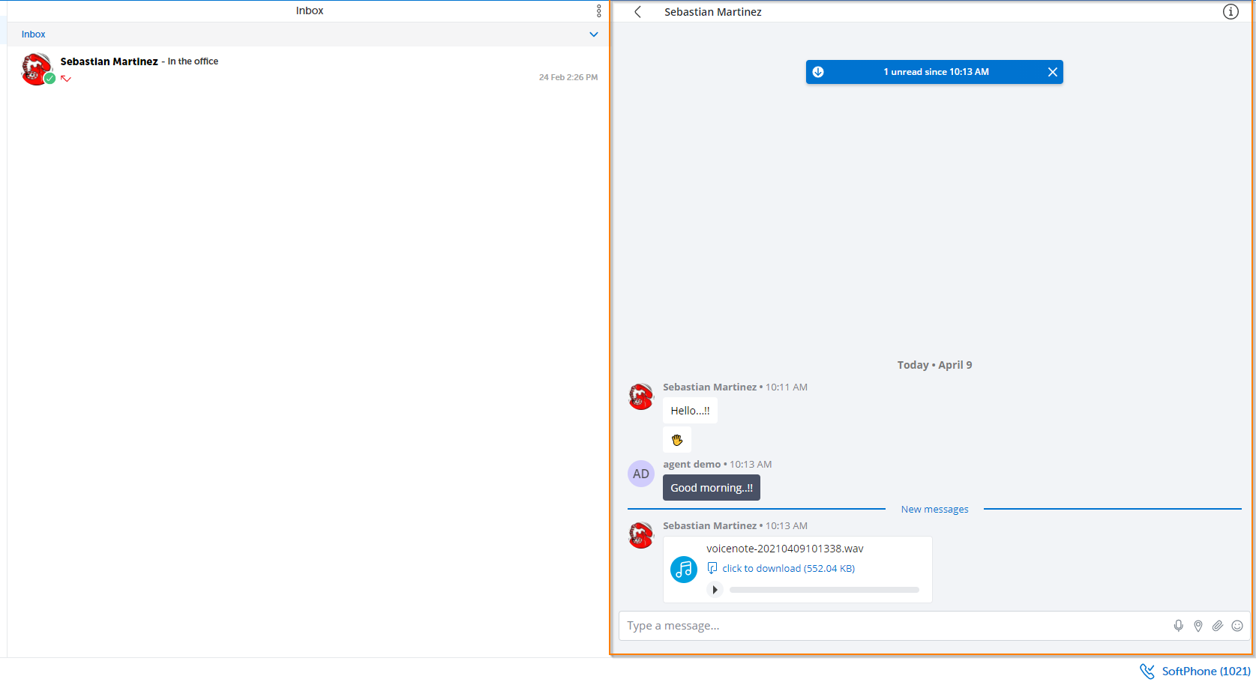Open the conversation info icon
This screenshot has width=1256, height=682.
(x=1231, y=11)
